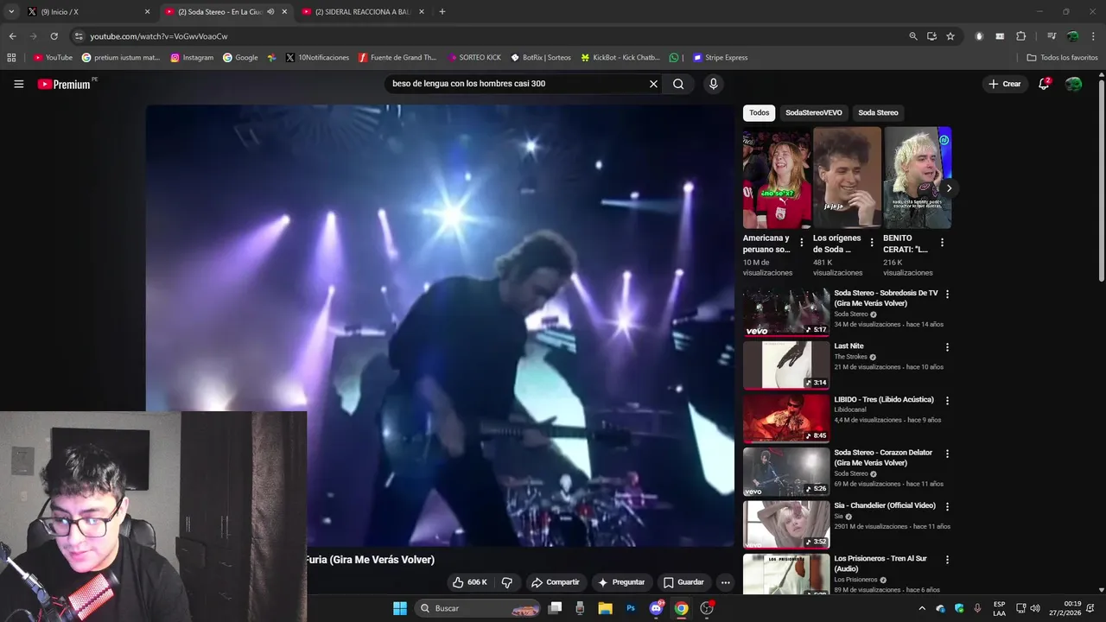Open options for Last Nite video
The width and height of the screenshot is (1106, 622).
click(x=947, y=347)
